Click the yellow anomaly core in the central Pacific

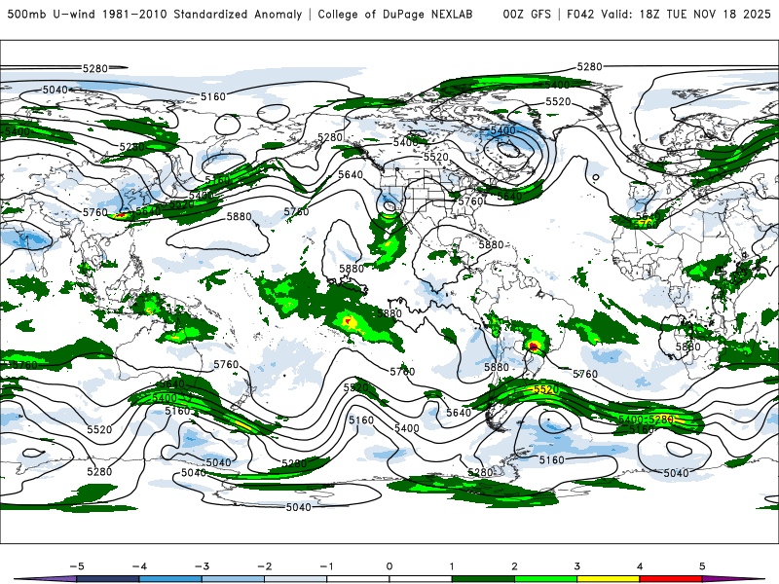point(350,321)
